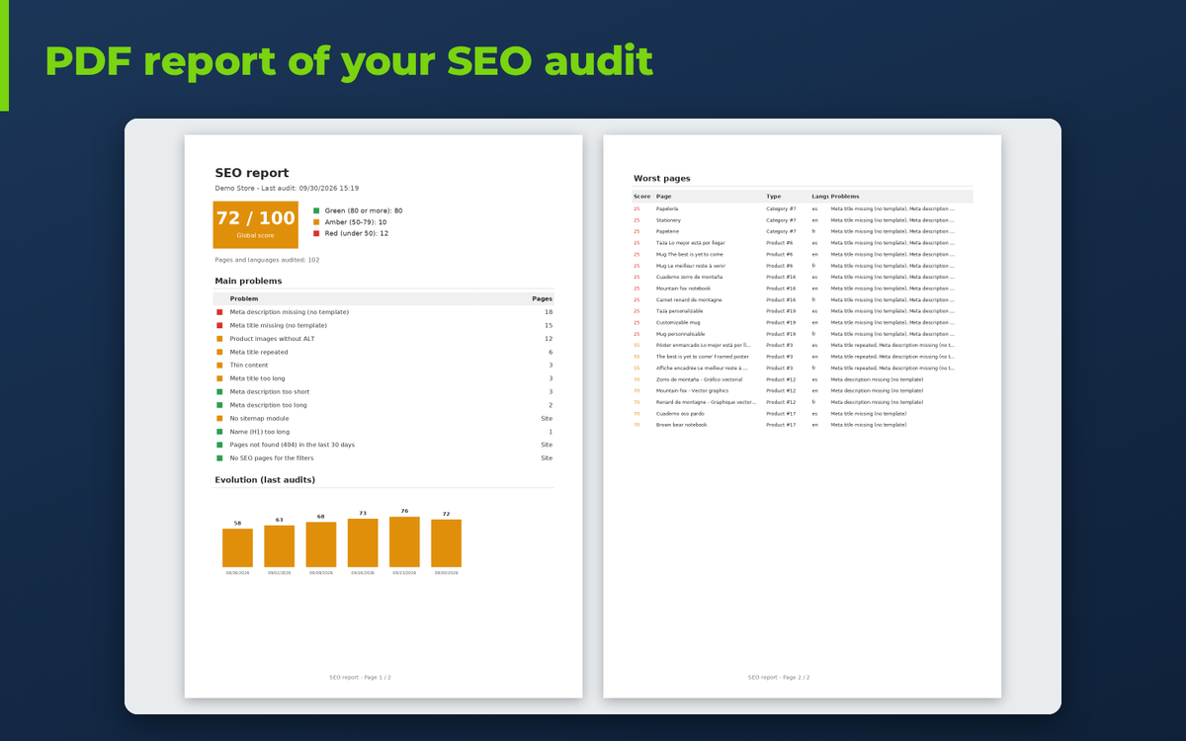
Task: Select 'The best is yet to come' Framed poster' row
Action: point(803,357)
